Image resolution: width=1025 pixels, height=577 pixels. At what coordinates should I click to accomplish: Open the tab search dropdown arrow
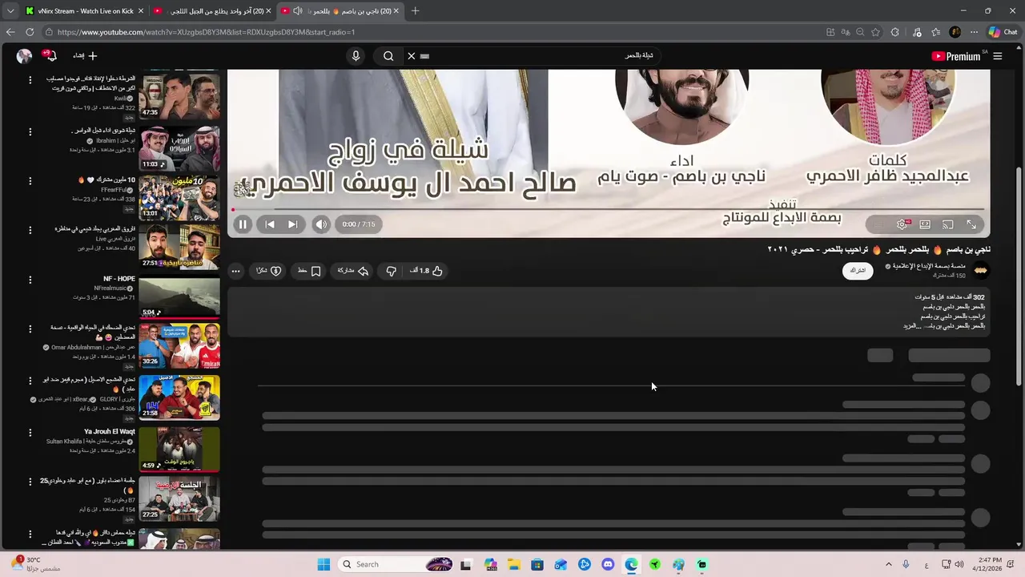click(10, 11)
